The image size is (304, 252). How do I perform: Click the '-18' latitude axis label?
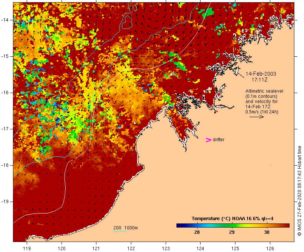[x=5, y=165]
